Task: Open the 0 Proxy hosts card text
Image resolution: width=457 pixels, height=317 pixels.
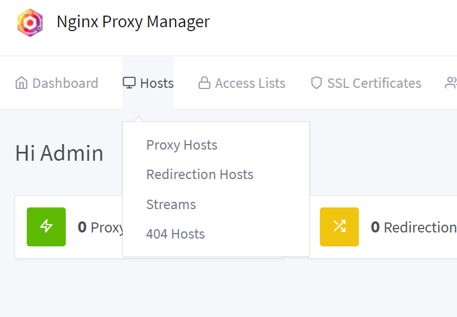Action: pos(101,227)
